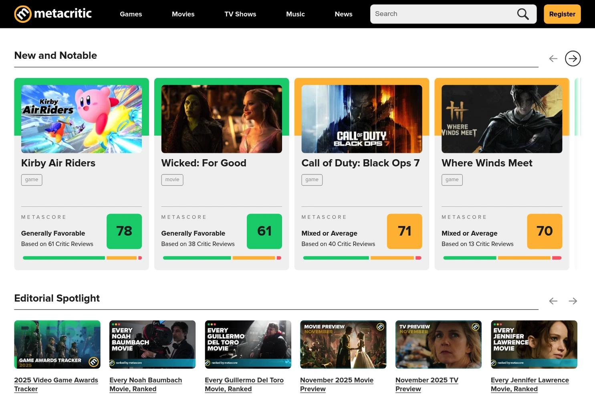The width and height of the screenshot is (595, 396).
Task: Open the Wicked: For Good cover image
Action: [x=222, y=119]
